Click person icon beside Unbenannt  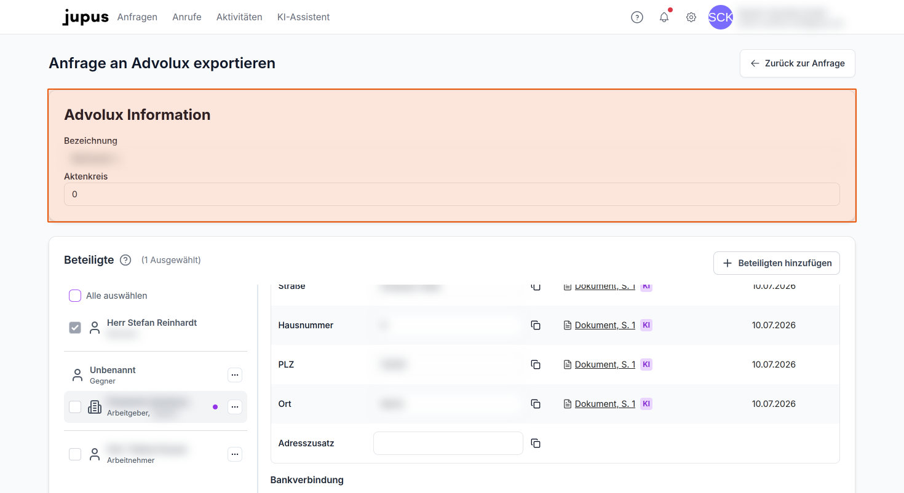[77, 375]
